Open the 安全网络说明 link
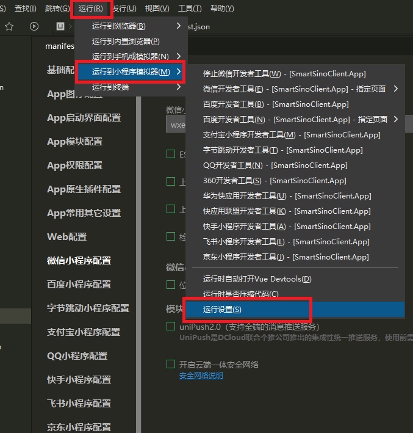 [201, 376]
